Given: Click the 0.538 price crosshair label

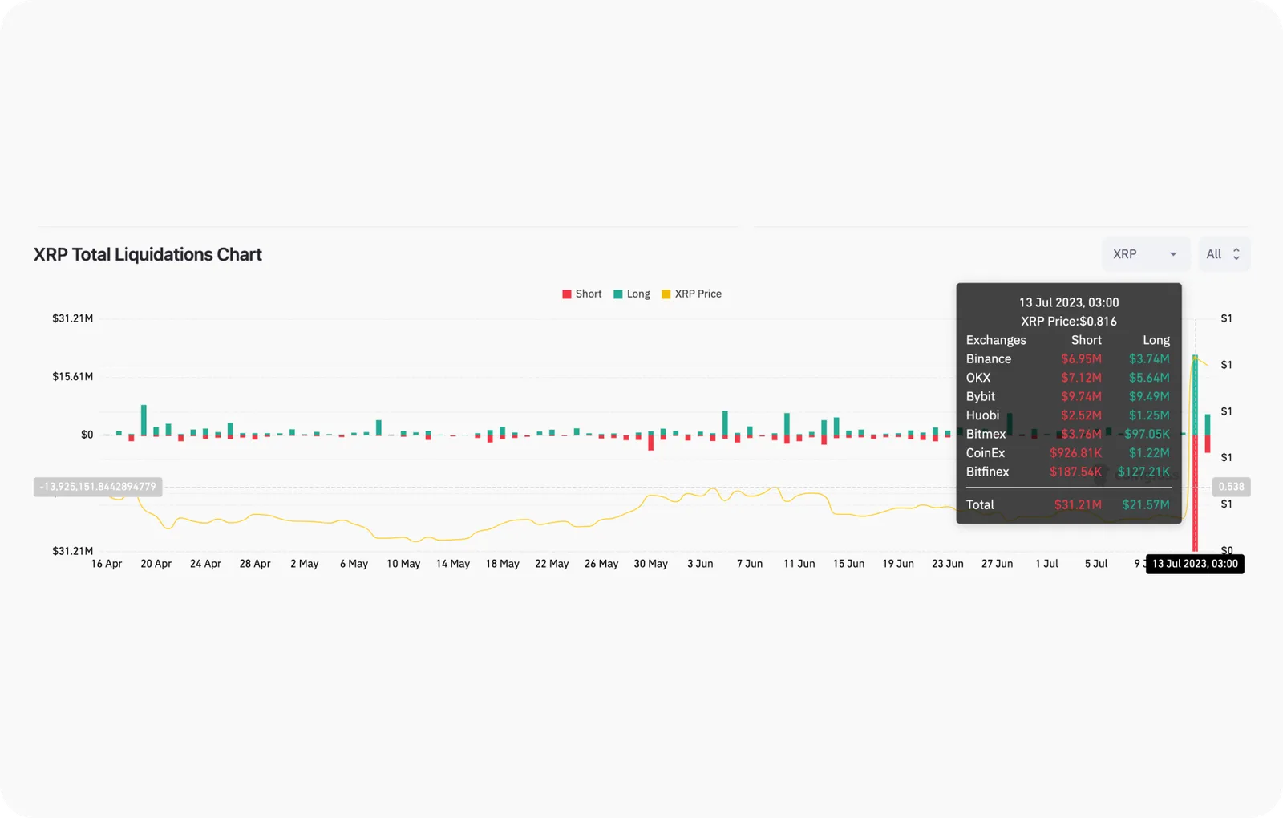Looking at the screenshot, I should tap(1232, 487).
